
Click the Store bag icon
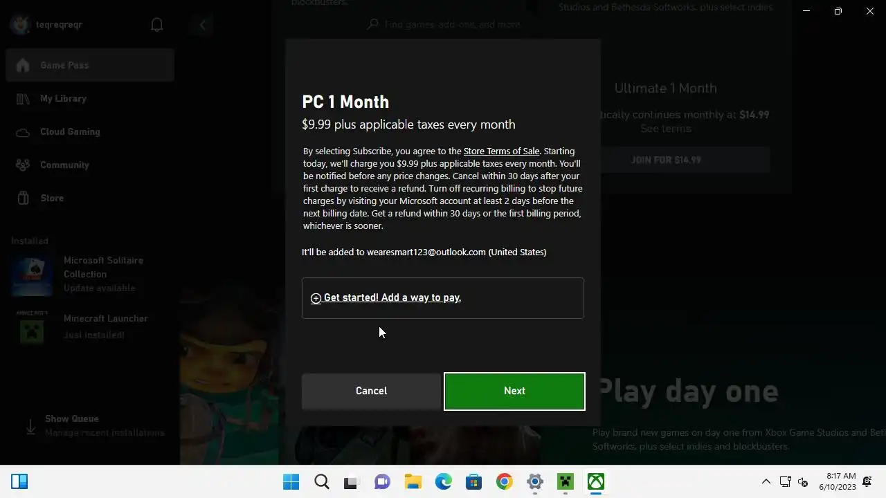coord(23,198)
